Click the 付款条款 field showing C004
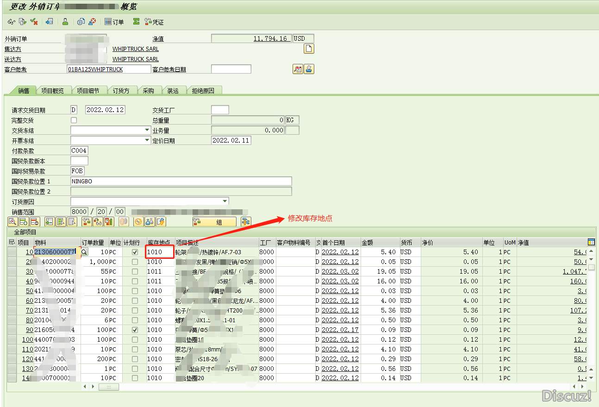 (x=79, y=150)
